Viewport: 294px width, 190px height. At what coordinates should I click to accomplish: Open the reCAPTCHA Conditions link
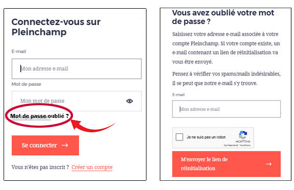click(x=245, y=146)
